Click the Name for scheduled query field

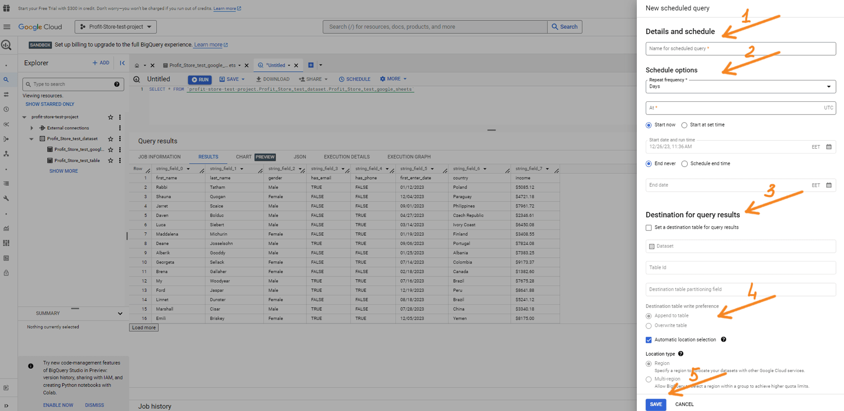coord(740,49)
